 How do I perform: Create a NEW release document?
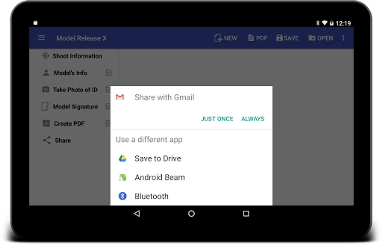[x=225, y=38]
